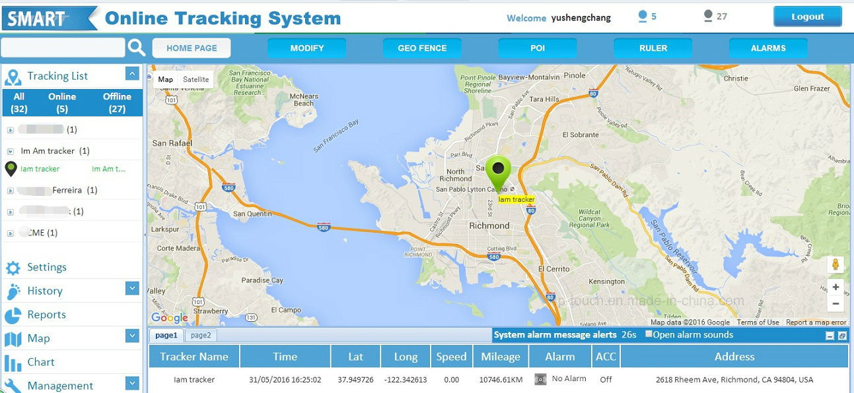
Task: Click the Address column header
Action: [x=734, y=357]
